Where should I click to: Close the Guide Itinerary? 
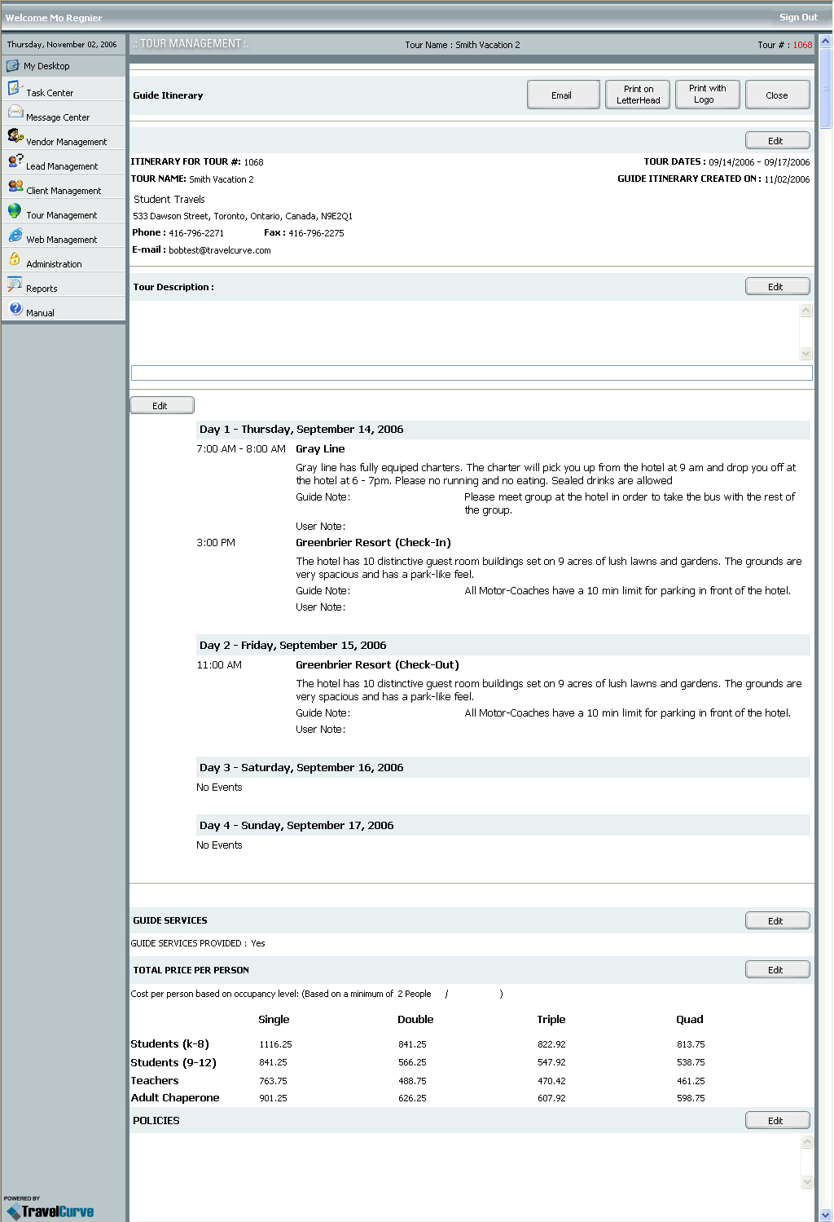pyautogui.click(x=777, y=95)
